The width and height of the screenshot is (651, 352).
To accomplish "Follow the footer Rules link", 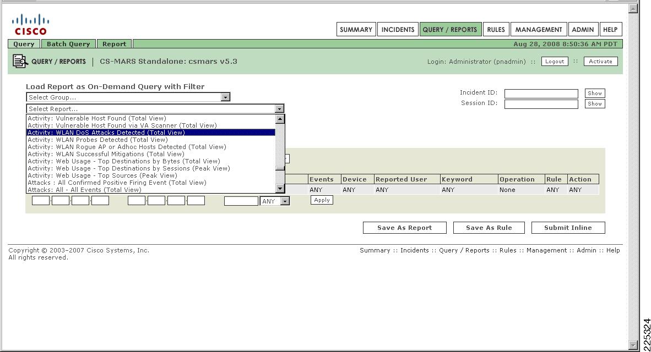I will 508,250.
